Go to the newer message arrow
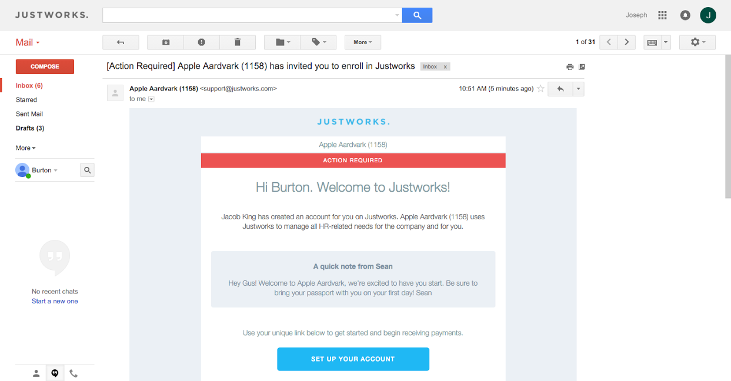This screenshot has height=381, width=731. coord(609,42)
